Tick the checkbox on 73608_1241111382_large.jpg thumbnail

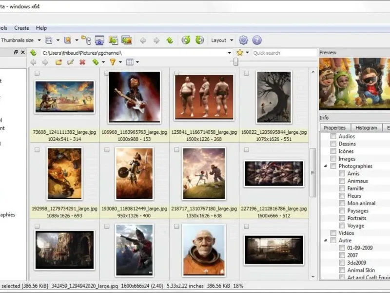[38, 73]
